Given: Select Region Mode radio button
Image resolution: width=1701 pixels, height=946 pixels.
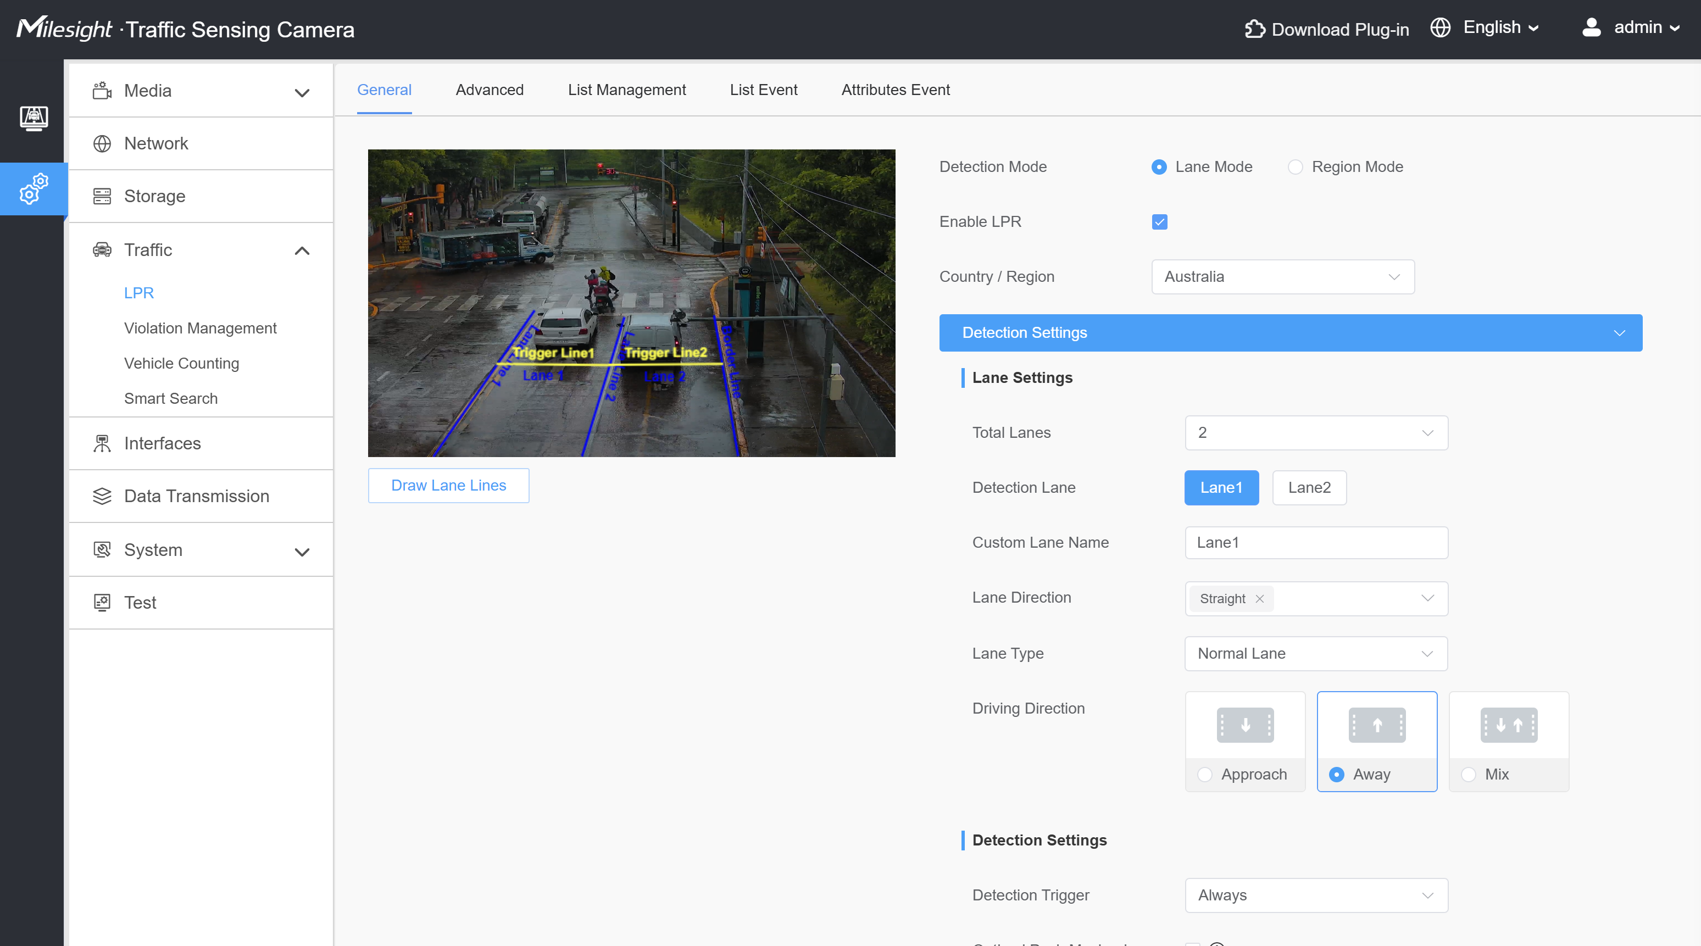Looking at the screenshot, I should tap(1295, 167).
